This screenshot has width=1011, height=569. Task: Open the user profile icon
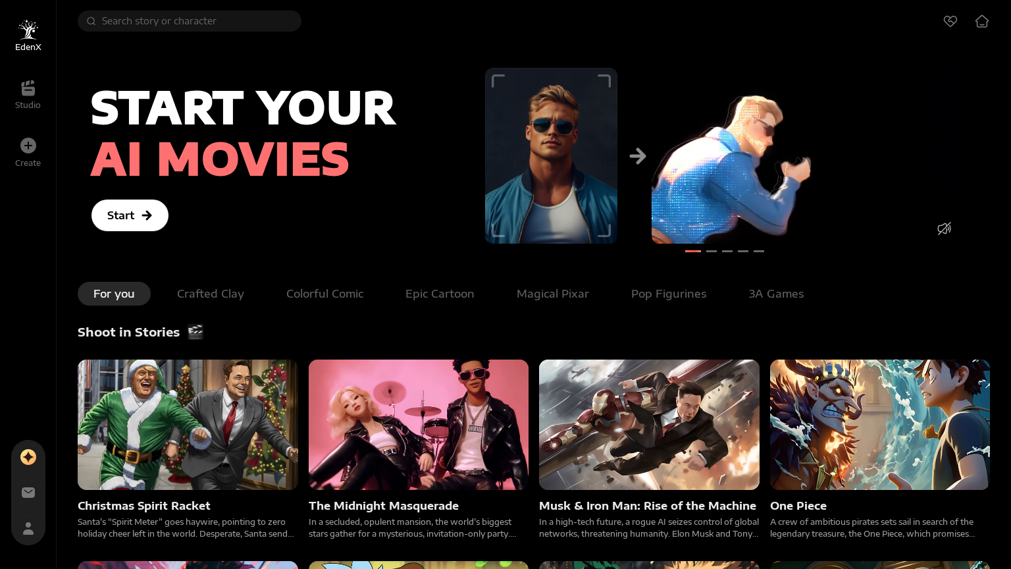[28, 528]
